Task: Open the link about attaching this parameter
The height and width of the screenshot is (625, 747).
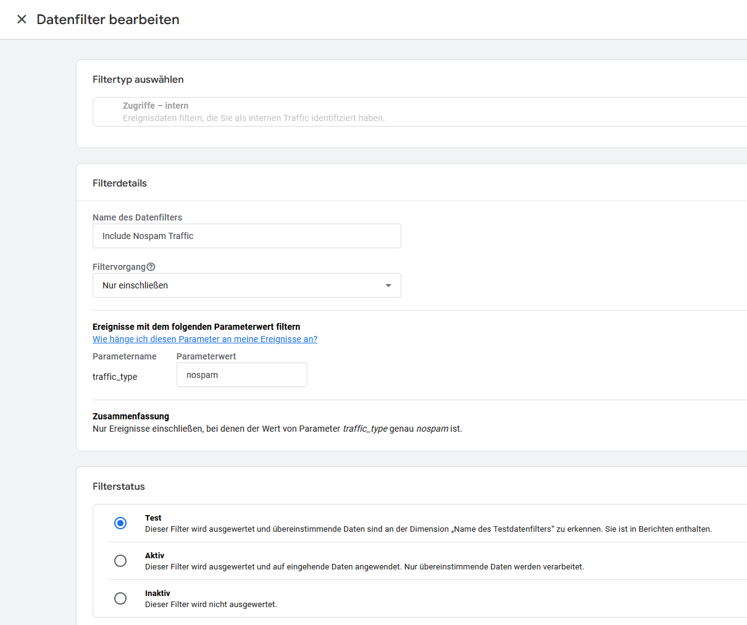Action: [x=205, y=339]
